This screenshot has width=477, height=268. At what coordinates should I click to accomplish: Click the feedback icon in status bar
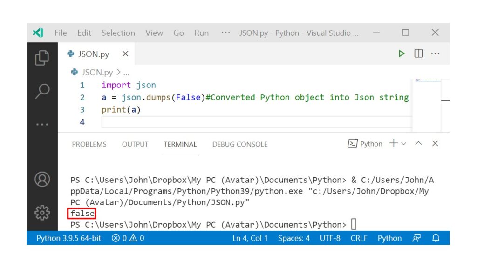click(x=416, y=238)
